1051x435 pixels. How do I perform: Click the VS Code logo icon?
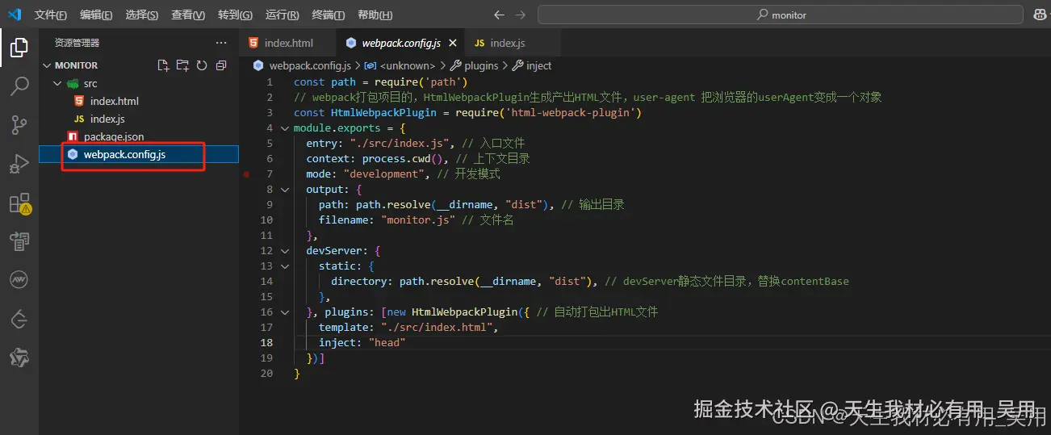[15, 15]
